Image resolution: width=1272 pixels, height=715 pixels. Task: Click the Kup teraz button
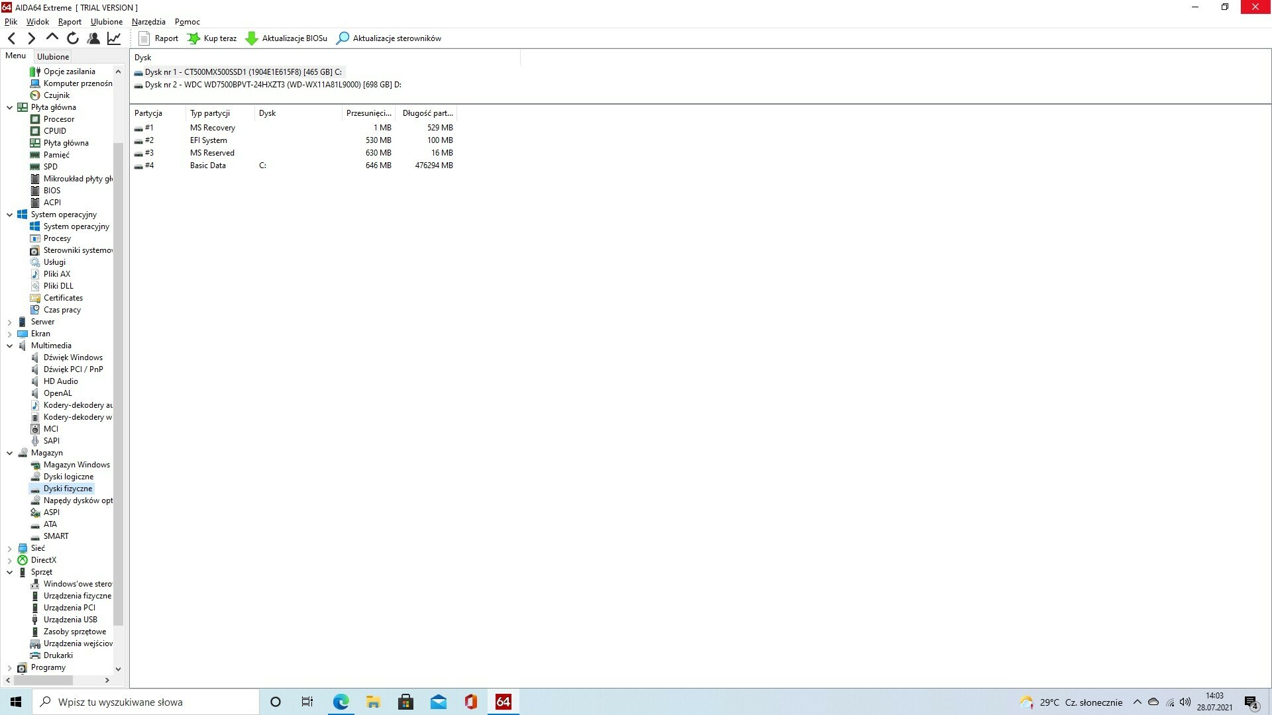(212, 38)
